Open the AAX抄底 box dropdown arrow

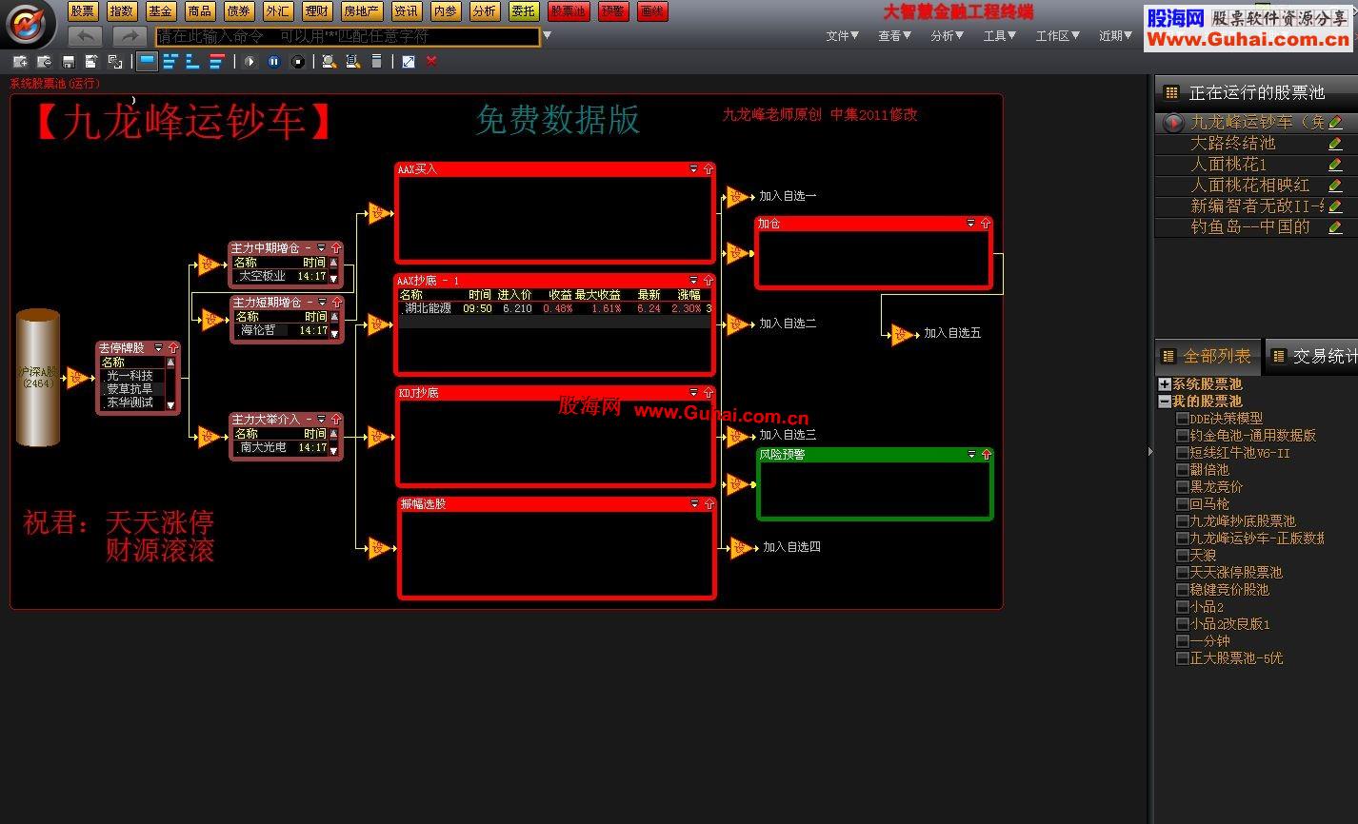pyautogui.click(x=694, y=281)
